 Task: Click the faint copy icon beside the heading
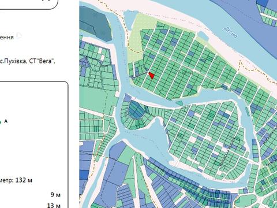pyautogui.click(x=19, y=36)
